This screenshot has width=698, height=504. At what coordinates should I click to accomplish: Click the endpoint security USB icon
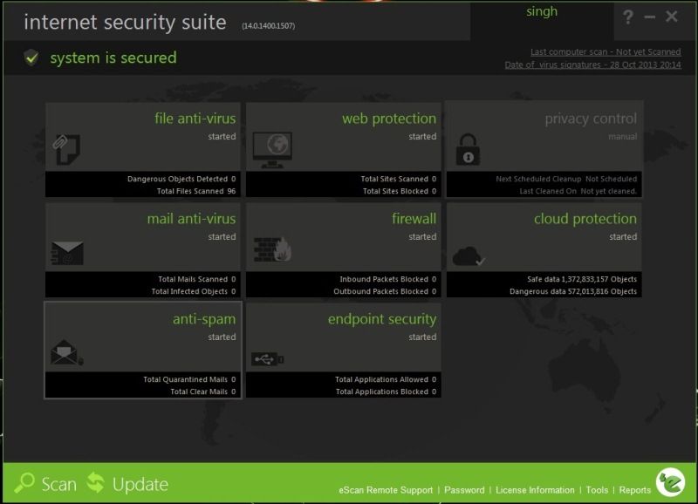pyautogui.click(x=268, y=358)
